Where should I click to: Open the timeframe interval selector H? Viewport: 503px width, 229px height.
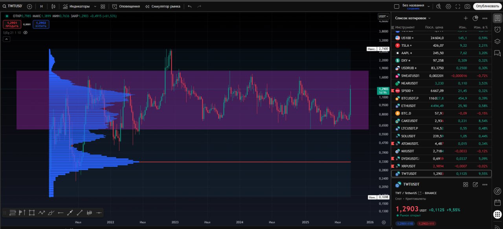[x=41, y=6]
